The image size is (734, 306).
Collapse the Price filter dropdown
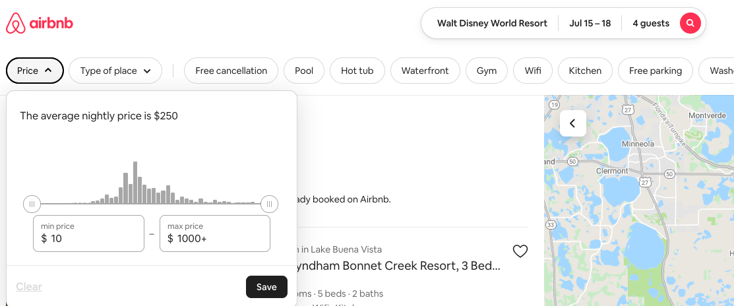click(35, 71)
